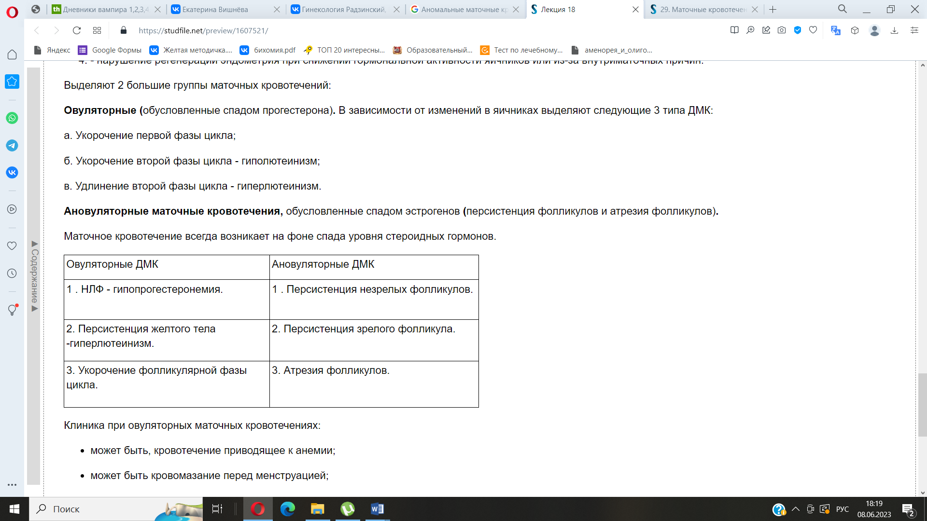
Task: Open the player sidebar icon
Action: point(12,209)
